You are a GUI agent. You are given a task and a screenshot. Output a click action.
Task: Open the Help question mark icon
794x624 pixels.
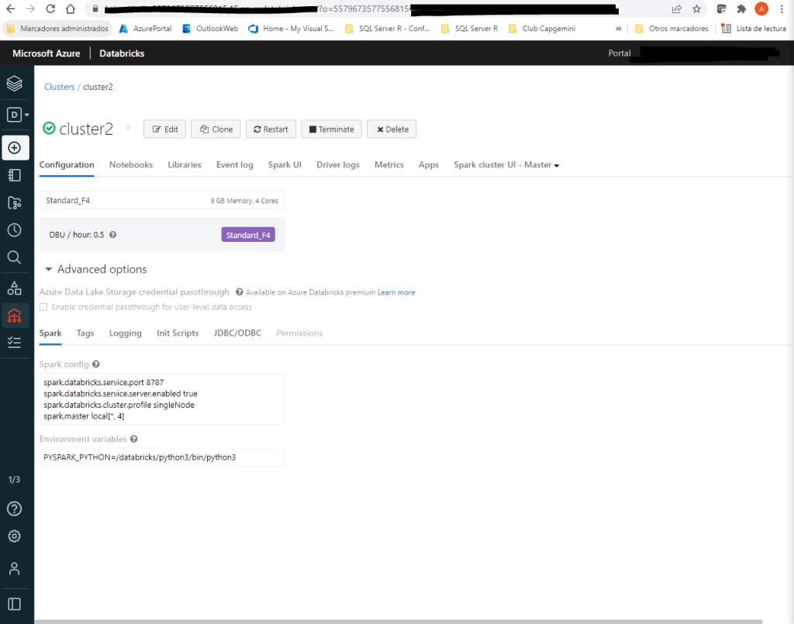(15, 509)
